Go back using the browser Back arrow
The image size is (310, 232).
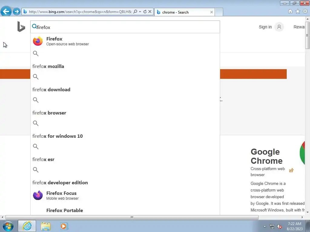6,11
